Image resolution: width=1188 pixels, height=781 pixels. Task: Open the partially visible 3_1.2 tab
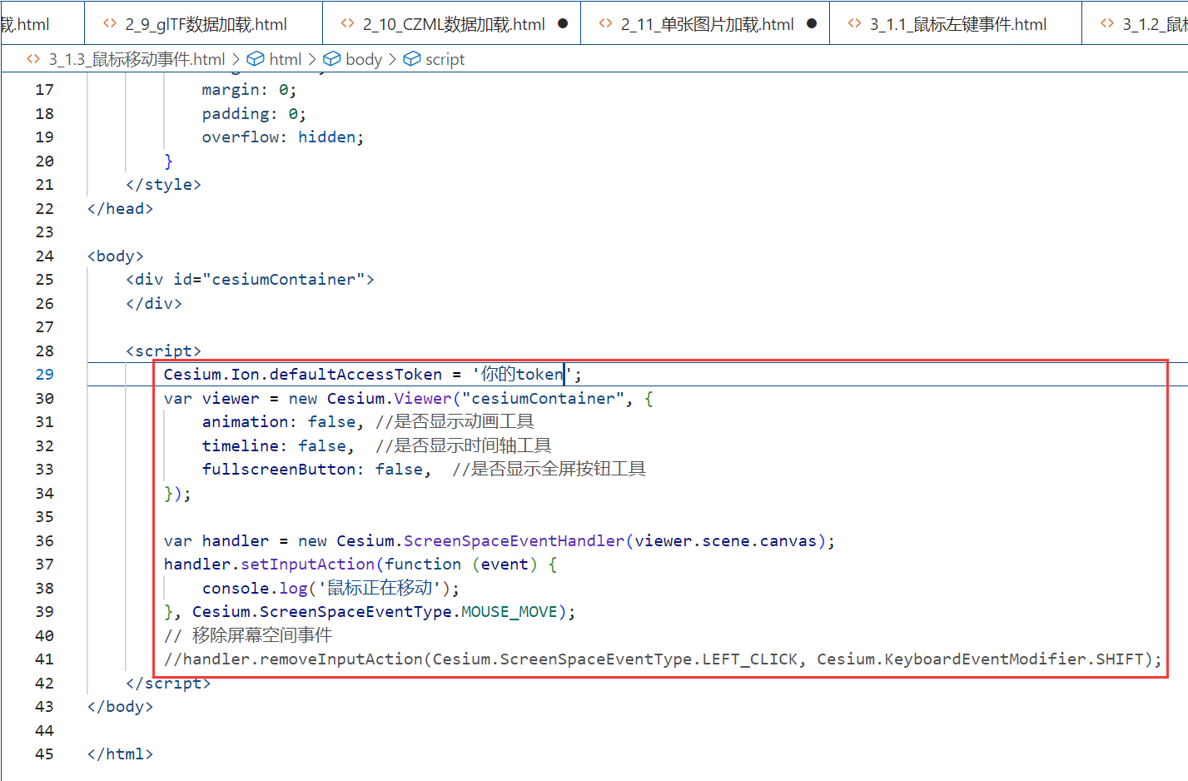1136,24
